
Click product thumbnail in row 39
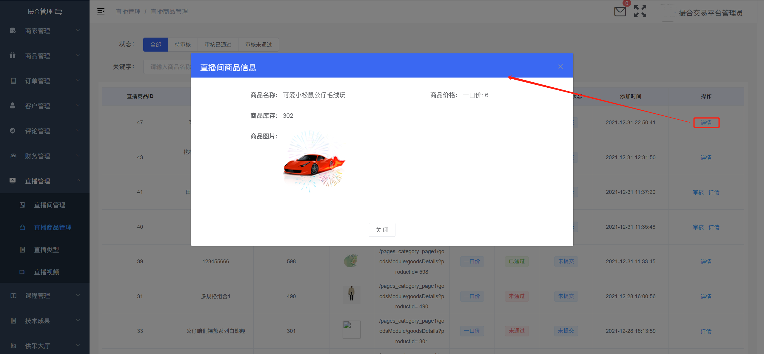pyautogui.click(x=351, y=261)
